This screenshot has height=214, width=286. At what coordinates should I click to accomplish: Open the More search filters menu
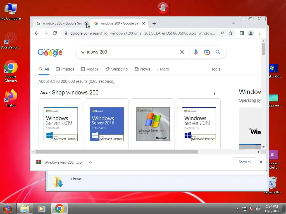[163, 69]
